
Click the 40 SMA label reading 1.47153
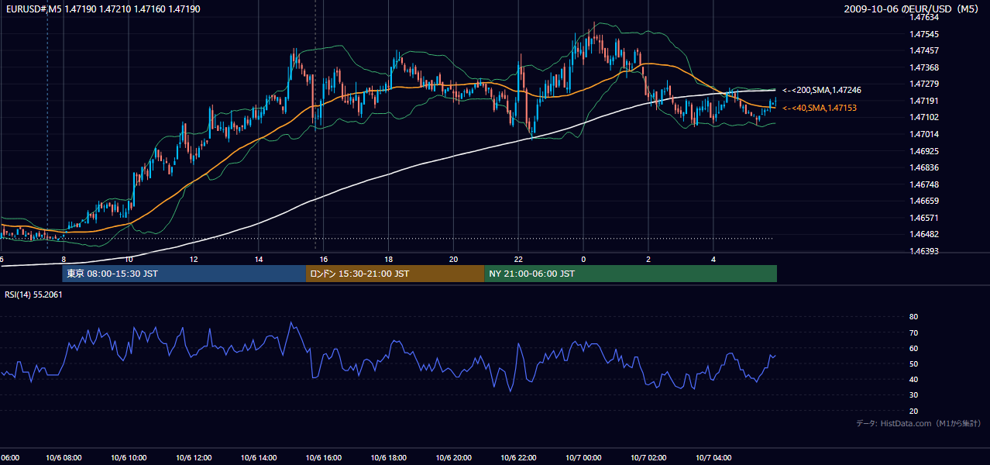820,108
